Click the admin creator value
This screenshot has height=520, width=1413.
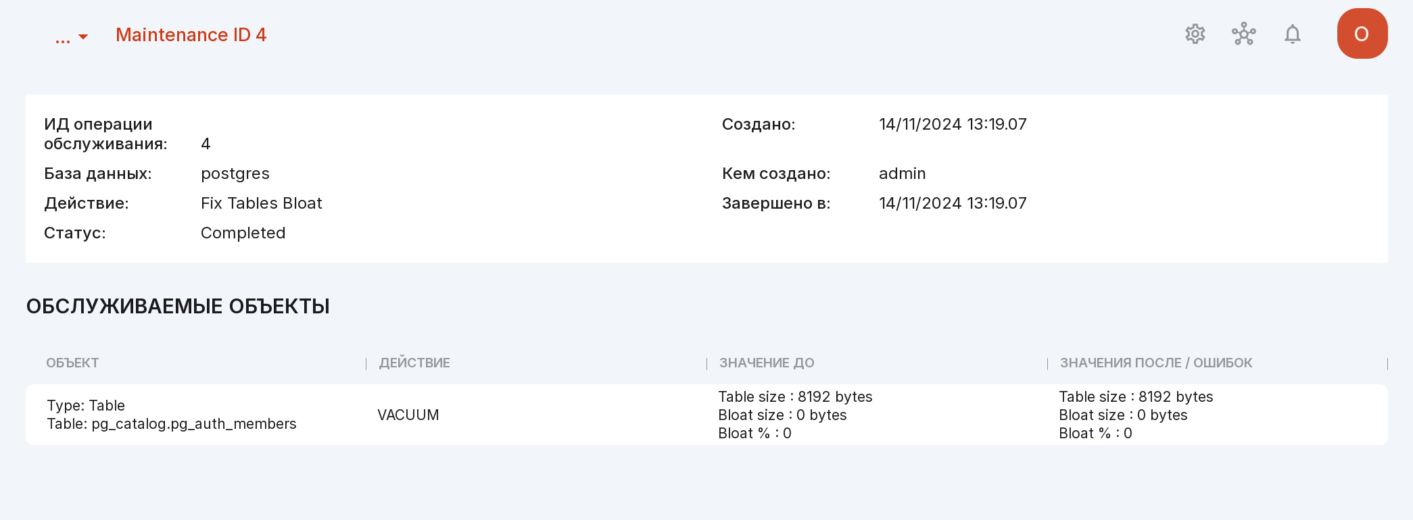tap(903, 174)
